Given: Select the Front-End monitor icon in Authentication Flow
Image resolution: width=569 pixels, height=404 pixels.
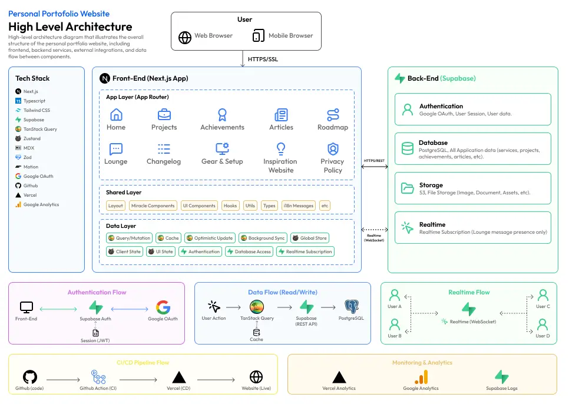Looking at the screenshot, I should (x=26, y=307).
